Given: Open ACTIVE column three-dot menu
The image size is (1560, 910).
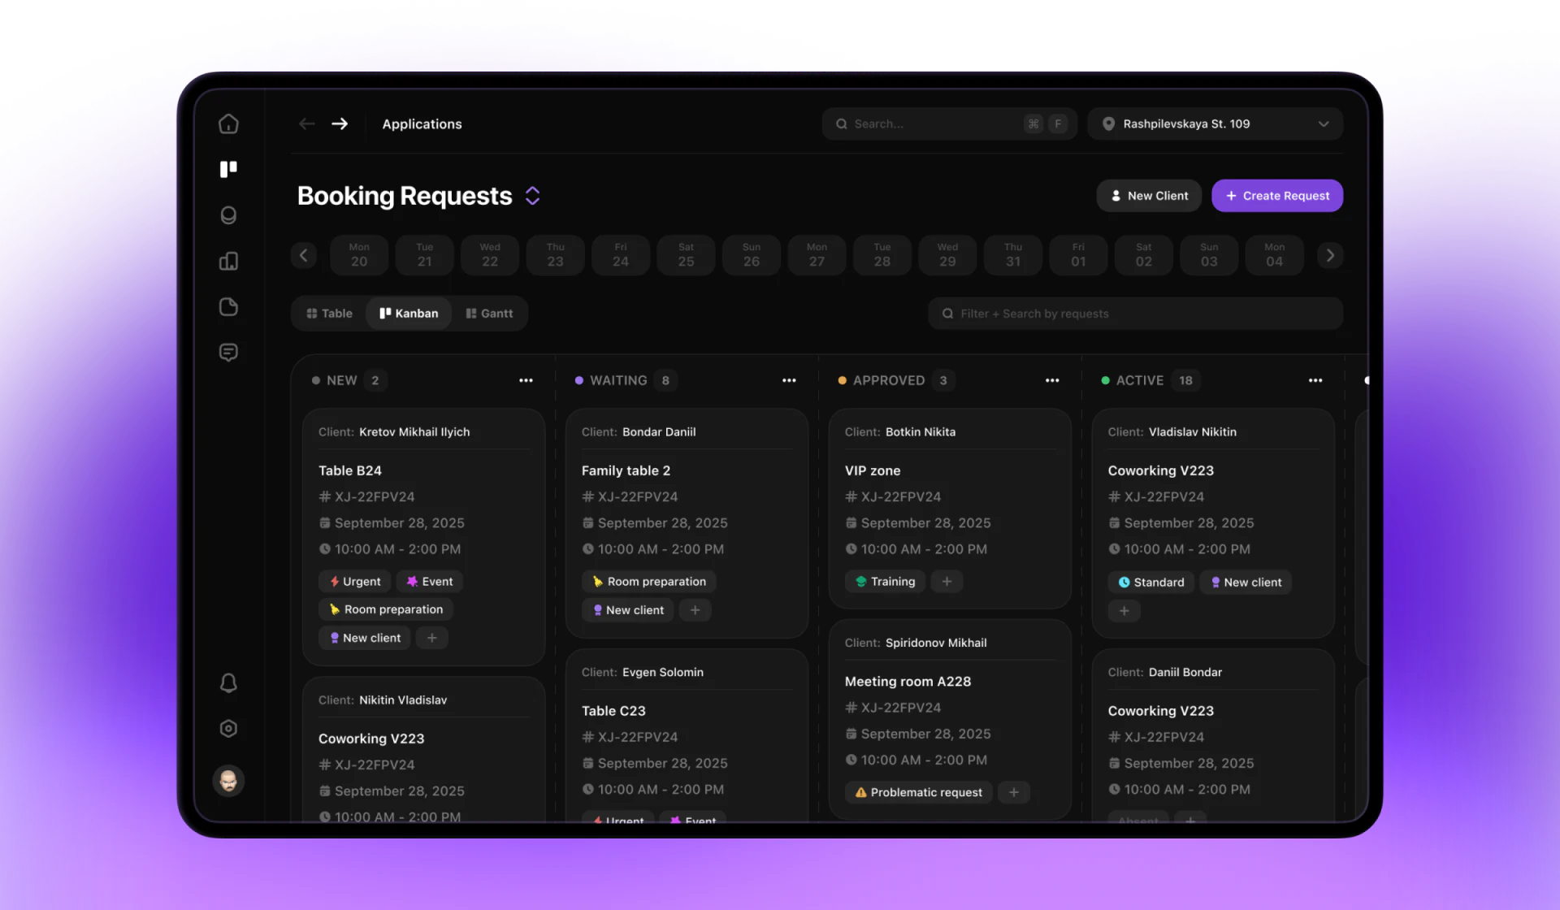Looking at the screenshot, I should click(1315, 380).
